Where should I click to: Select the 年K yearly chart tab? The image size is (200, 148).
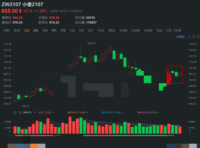pos(63,31)
